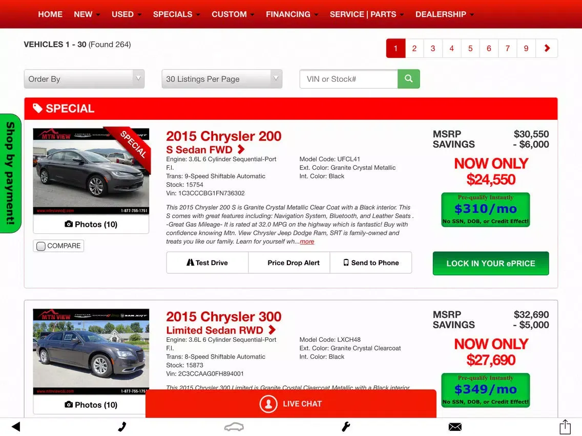Click NOW ONLY $27,690 price
The width and height of the screenshot is (582, 436).
[491, 352]
